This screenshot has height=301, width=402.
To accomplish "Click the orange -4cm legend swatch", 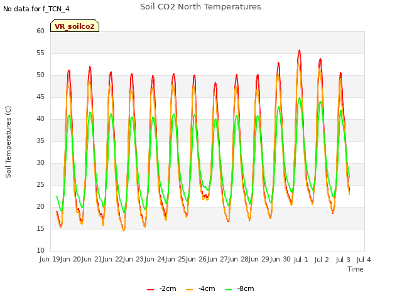I will point(189,290).
